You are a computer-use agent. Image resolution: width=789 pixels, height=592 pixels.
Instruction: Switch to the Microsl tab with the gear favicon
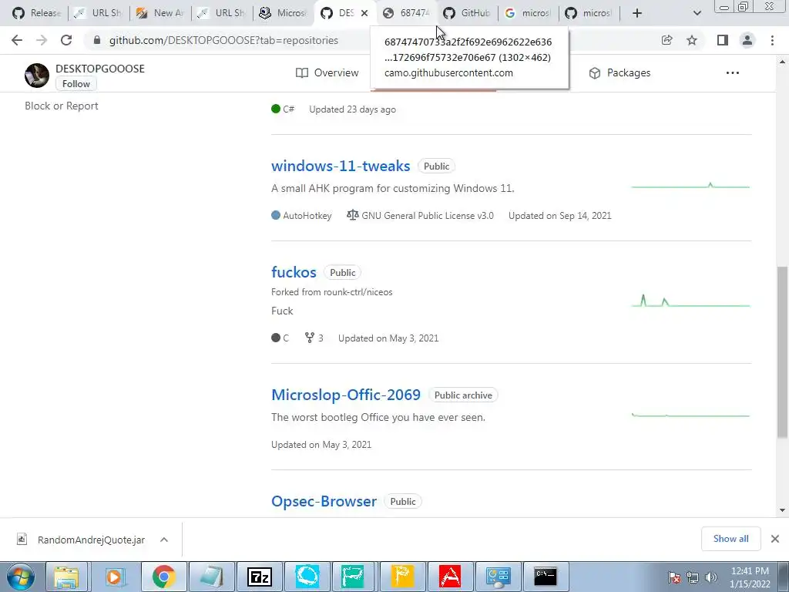283,13
